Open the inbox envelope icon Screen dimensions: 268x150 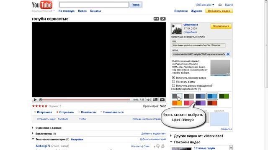click(220, 5)
